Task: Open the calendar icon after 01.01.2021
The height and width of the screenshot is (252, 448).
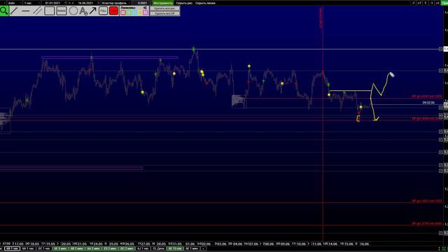Action: [x=65, y=3]
